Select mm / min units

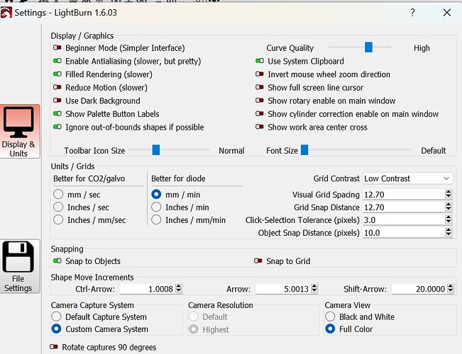point(156,195)
